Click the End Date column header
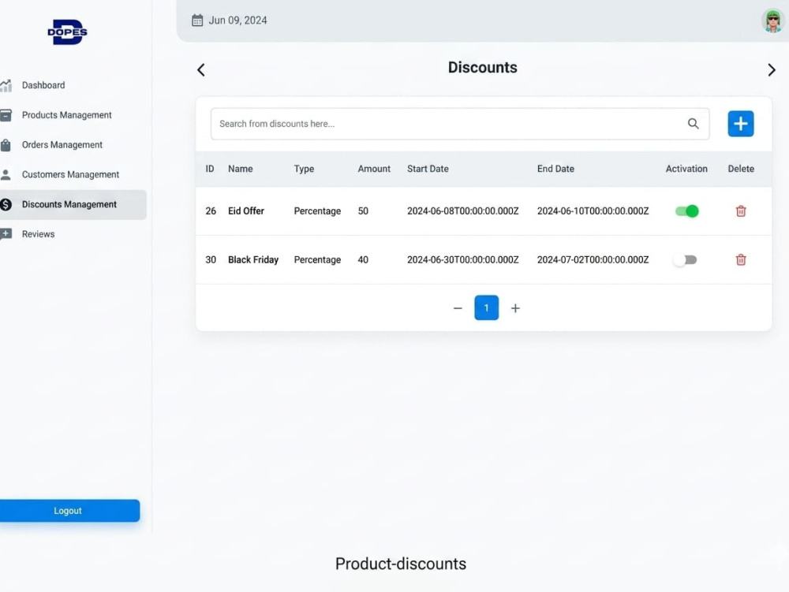Screen dimensions: 789x592 555,169
